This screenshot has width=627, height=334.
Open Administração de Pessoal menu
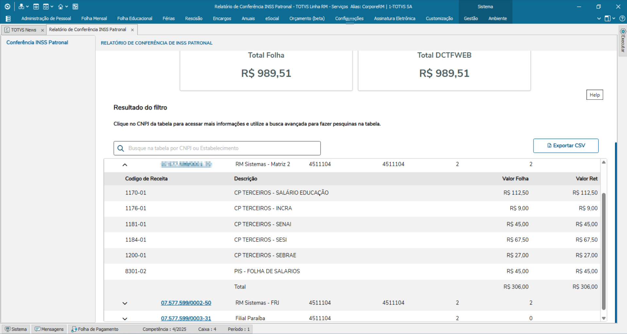tap(46, 18)
